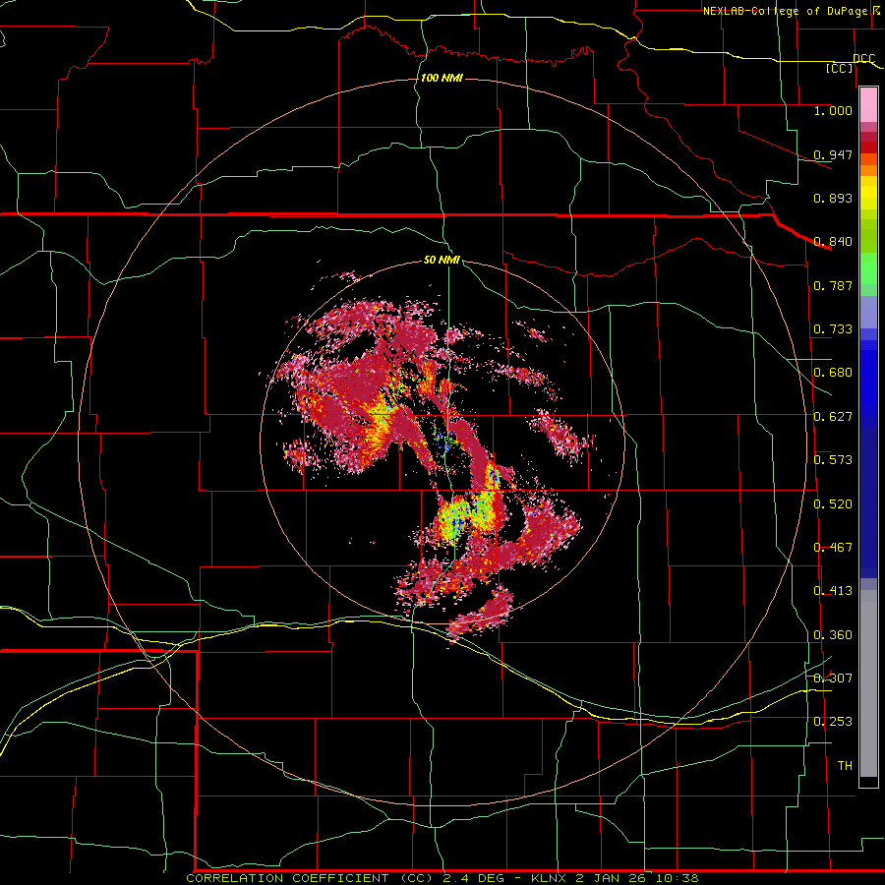Click the DCC label above the color scale
The width and height of the screenshot is (885, 885).
point(864,58)
